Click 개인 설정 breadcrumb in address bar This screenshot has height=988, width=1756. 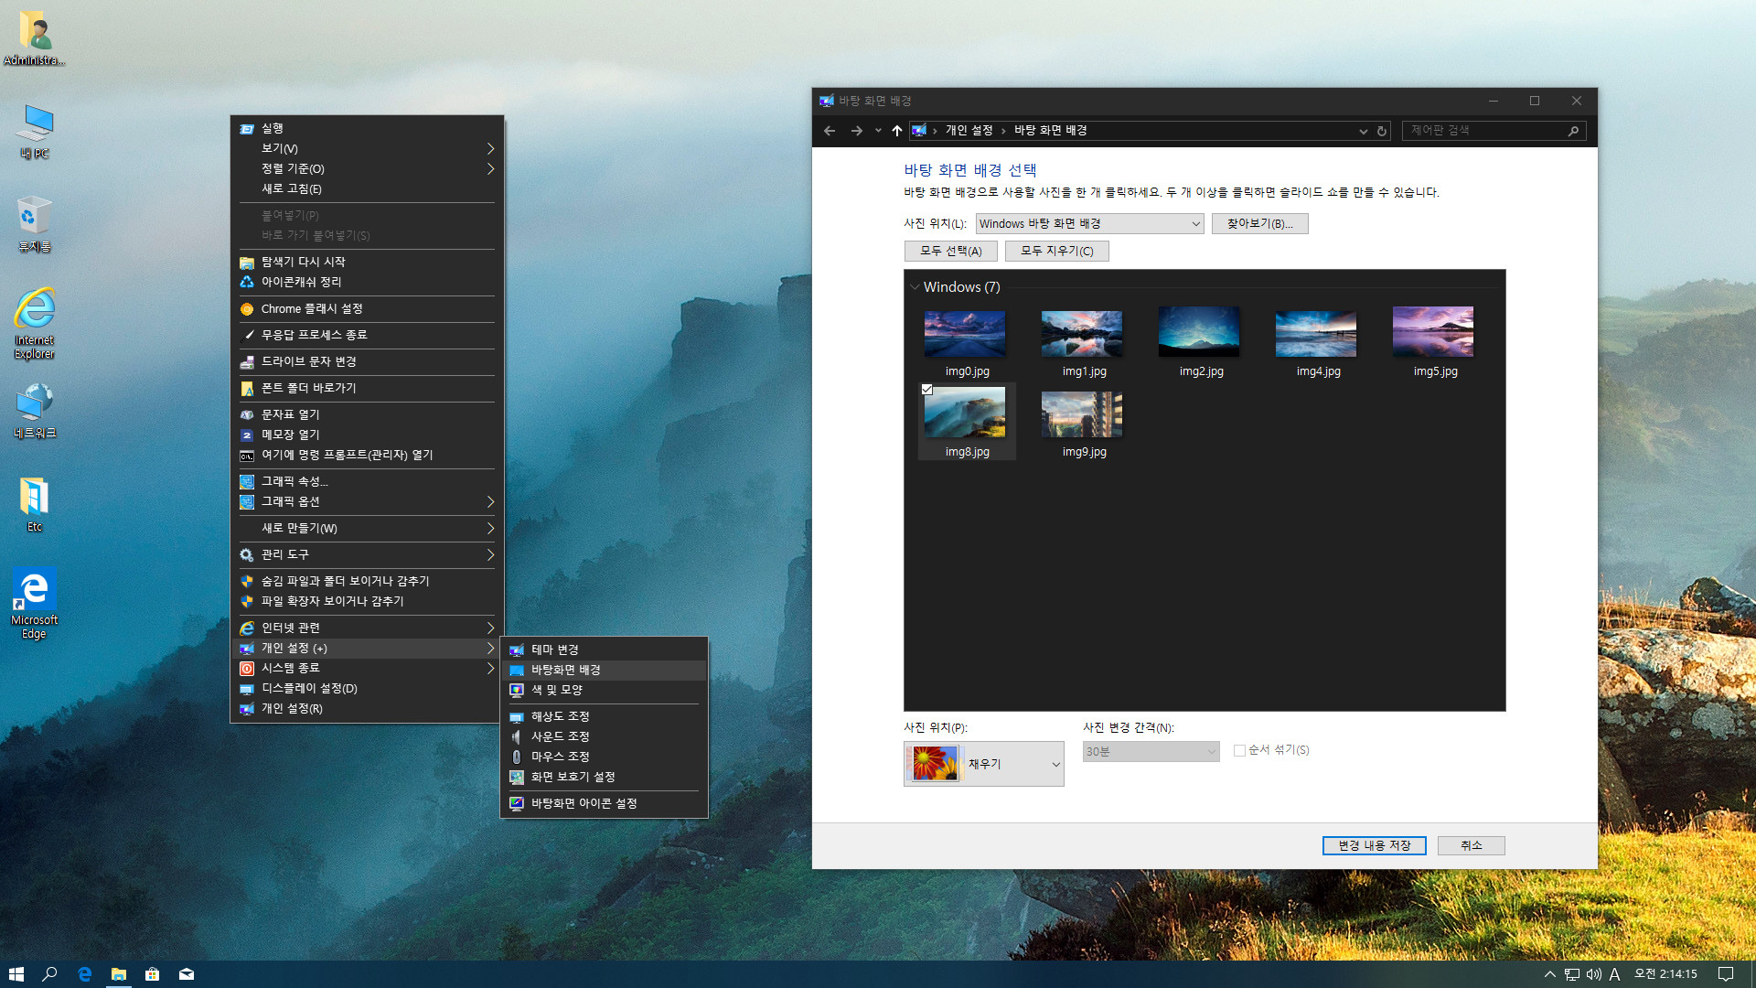click(x=969, y=131)
